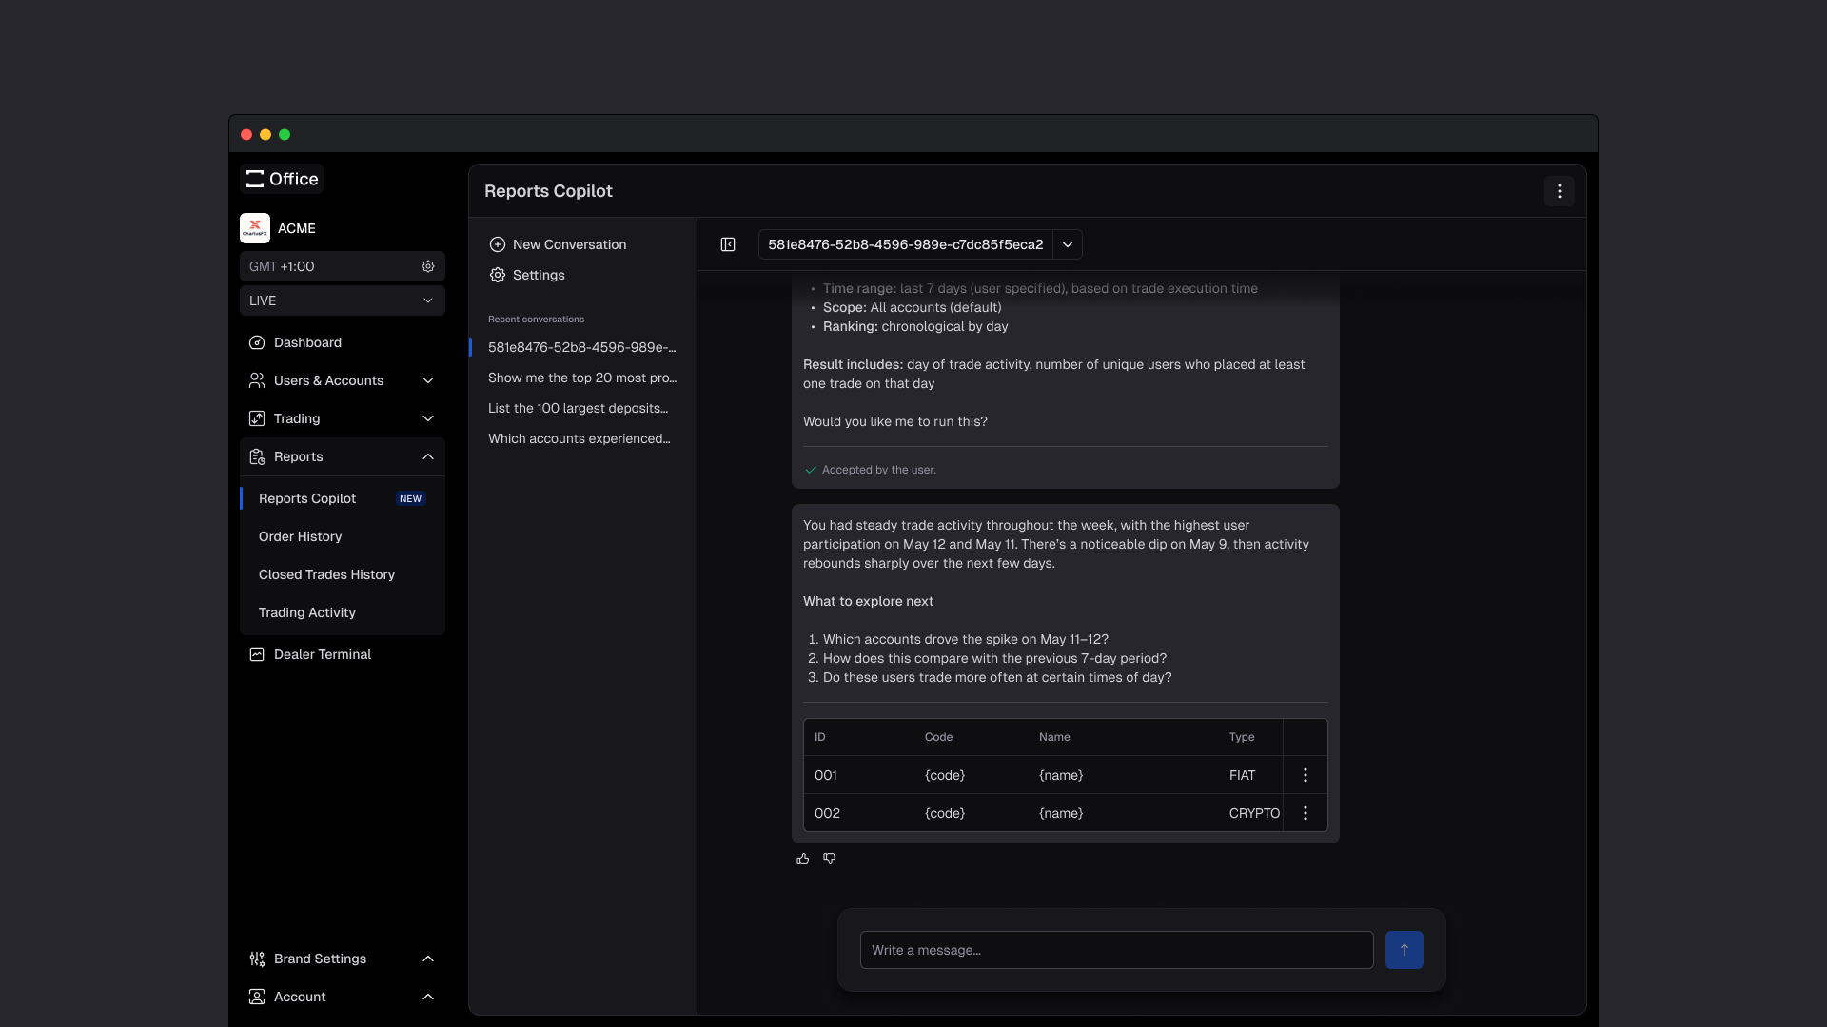Screen dimensions: 1827x1027
Task: Expand the Trading section chevron
Action: click(428, 418)
